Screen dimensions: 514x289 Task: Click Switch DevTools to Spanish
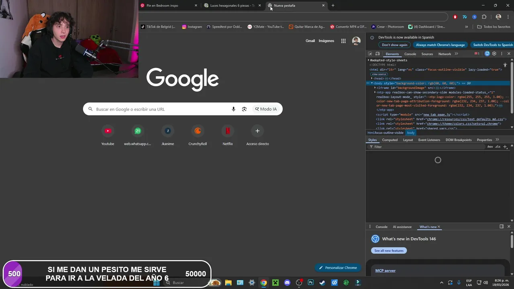pyautogui.click(x=493, y=45)
